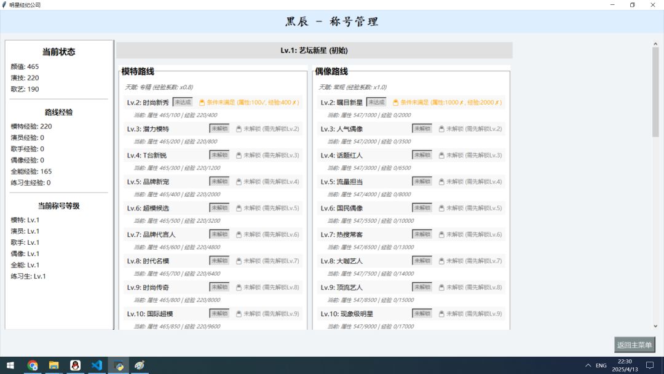Click orange lock icon in 瞩目新星 row
Viewport: 664px width, 374px height.
(x=395, y=103)
